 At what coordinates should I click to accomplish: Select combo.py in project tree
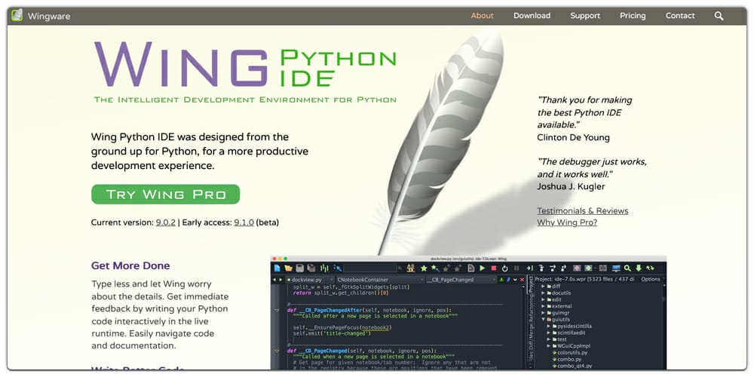pyautogui.click(x=569, y=359)
